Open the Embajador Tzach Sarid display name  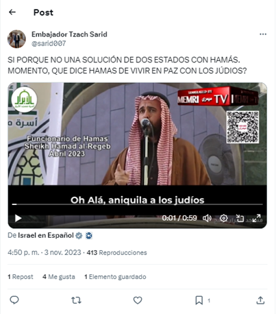69,34
